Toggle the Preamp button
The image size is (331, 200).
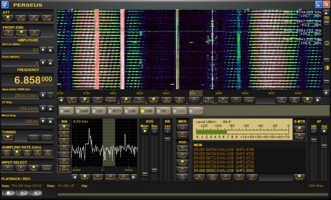[21, 33]
